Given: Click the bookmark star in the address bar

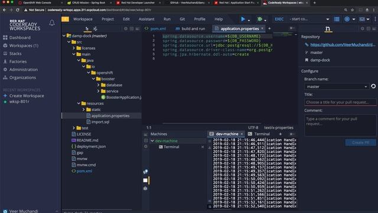Looking at the screenshot, I should click(x=352, y=10).
